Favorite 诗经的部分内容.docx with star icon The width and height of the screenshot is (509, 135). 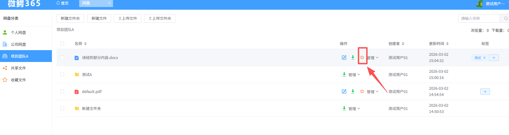tap(362, 57)
